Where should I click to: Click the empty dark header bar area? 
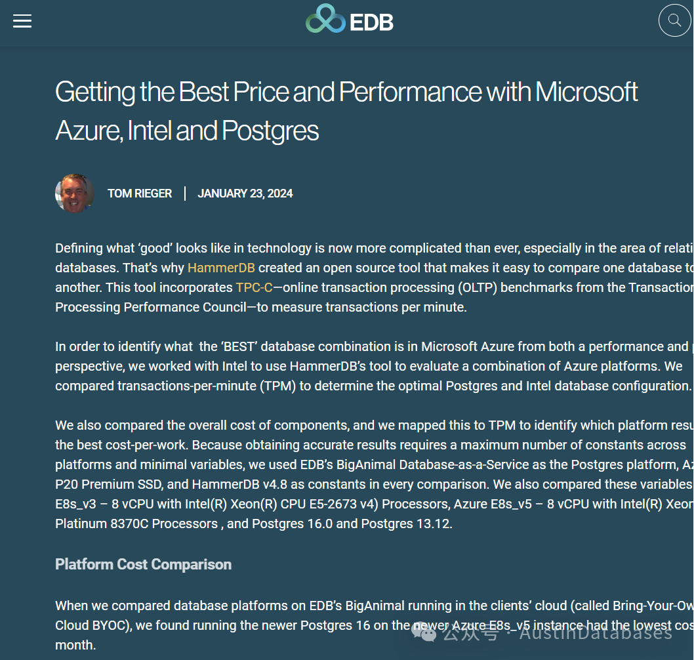coord(522,22)
